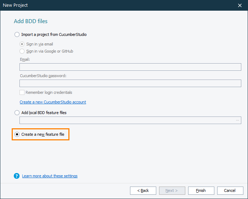Click the local BDD feature files path field
Screen dimensions: 248x199
point(126,120)
